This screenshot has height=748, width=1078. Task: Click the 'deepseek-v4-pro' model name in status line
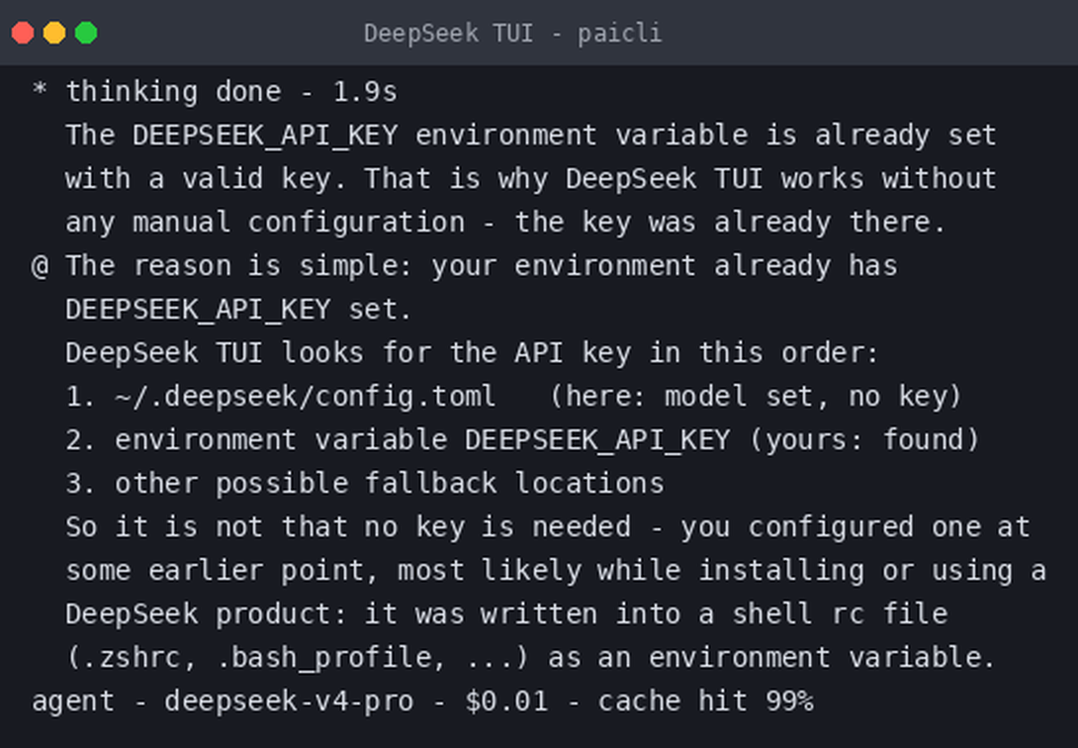(x=289, y=701)
